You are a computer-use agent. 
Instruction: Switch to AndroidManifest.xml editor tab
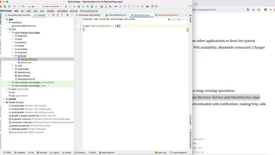(x=117, y=15)
